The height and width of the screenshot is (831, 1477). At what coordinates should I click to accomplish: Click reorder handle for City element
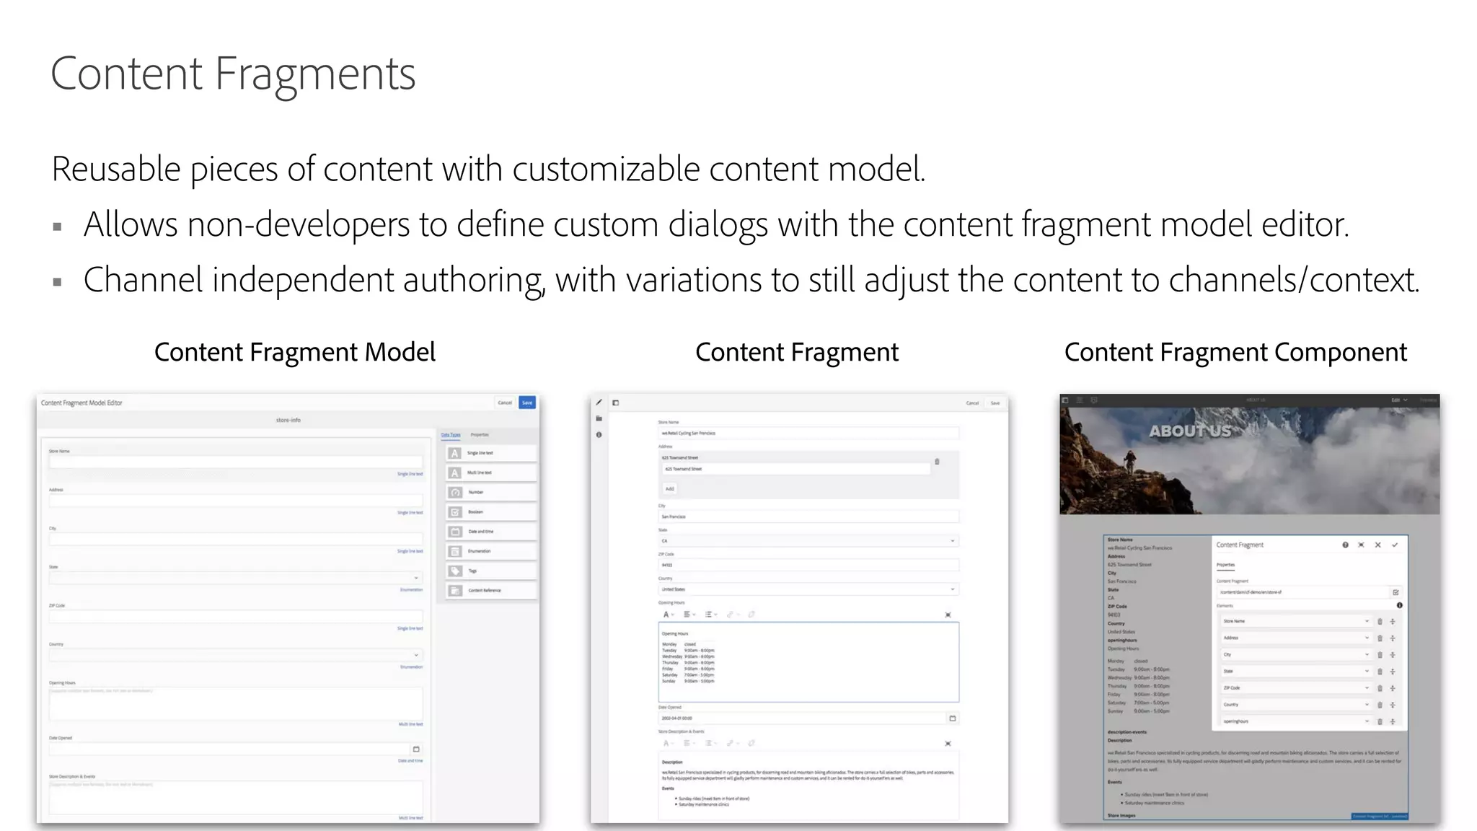click(1393, 655)
